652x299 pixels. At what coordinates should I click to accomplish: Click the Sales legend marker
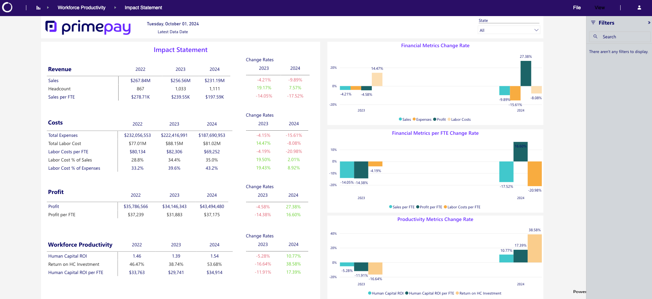tap(400, 119)
